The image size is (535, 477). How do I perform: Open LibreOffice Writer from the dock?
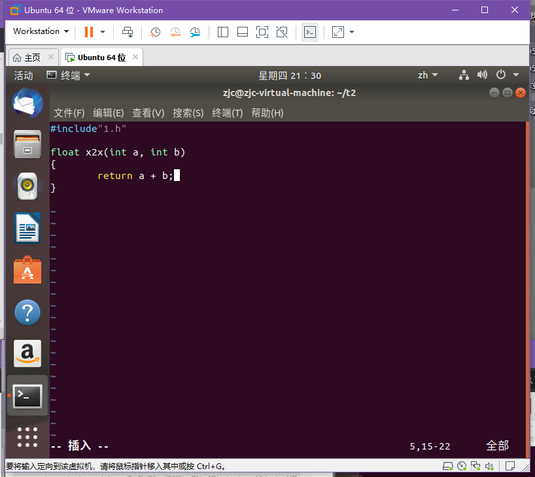coord(27,228)
